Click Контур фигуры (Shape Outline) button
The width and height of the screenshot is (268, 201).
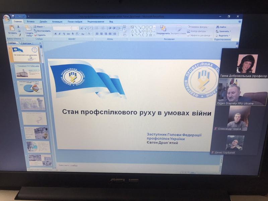pos(197,31)
